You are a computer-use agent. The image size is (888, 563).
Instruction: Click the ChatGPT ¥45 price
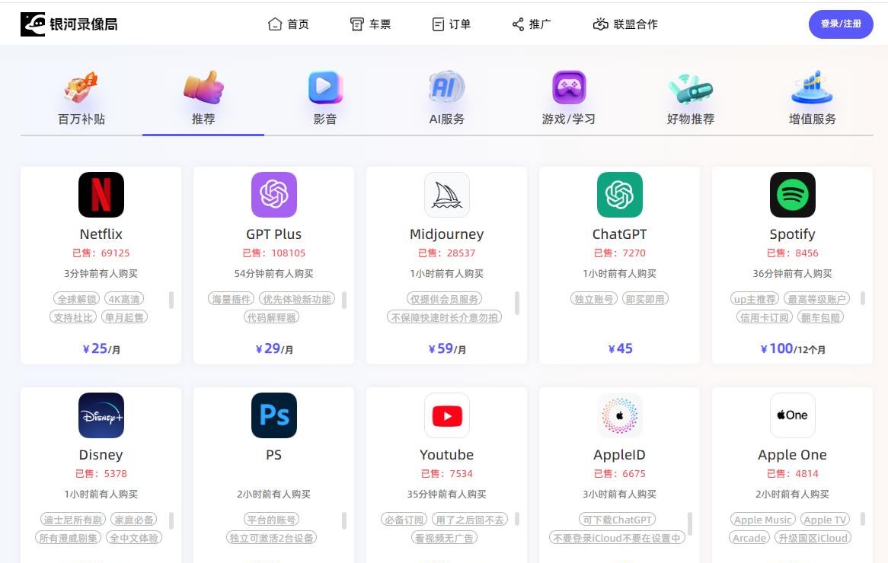pos(620,348)
